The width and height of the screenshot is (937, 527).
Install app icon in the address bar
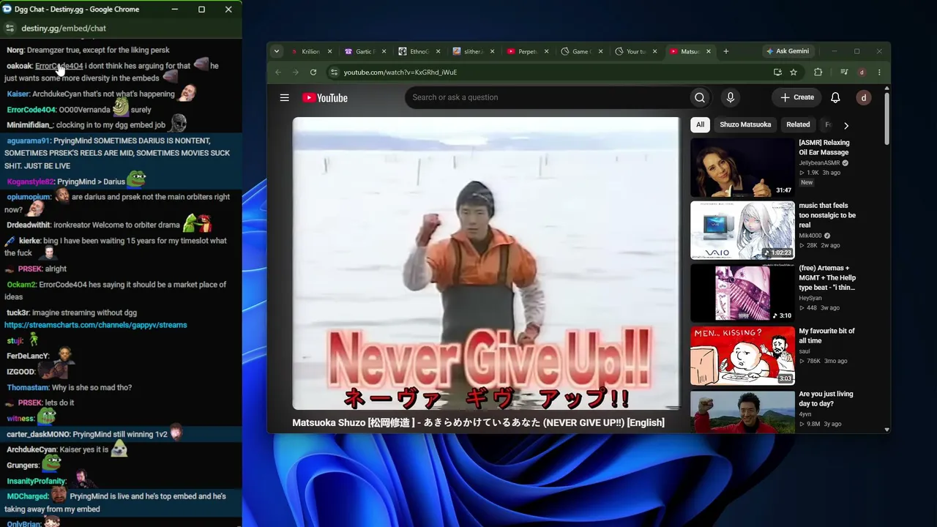coord(777,72)
